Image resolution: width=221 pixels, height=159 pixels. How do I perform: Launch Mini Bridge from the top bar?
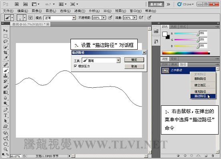[25, 4]
